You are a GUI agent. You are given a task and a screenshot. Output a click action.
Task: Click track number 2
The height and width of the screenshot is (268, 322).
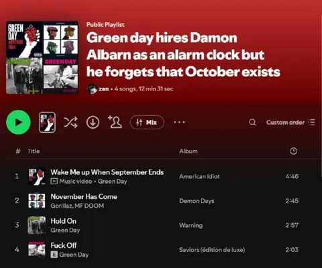point(17,201)
